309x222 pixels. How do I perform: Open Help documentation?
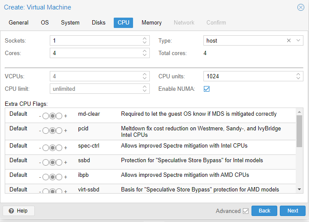pyautogui.click(x=18, y=211)
